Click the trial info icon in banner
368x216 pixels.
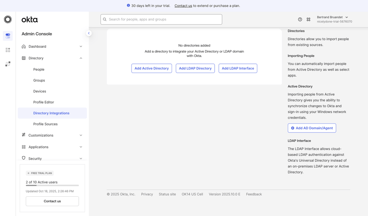[x=128, y=6]
